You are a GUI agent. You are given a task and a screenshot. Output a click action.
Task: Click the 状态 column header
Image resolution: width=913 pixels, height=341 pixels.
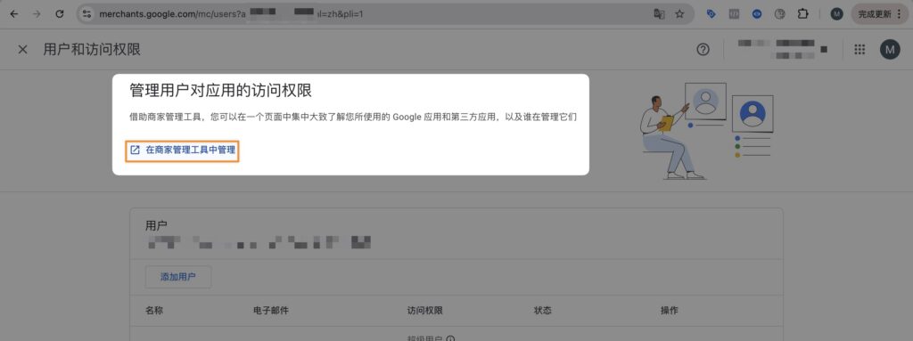point(543,311)
